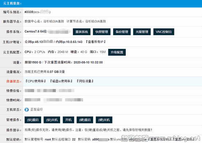Click the blue running status icon
This screenshot has height=143, width=202.
pos(27,110)
